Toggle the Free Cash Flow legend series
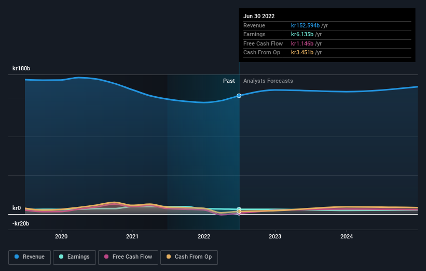 [128, 257]
